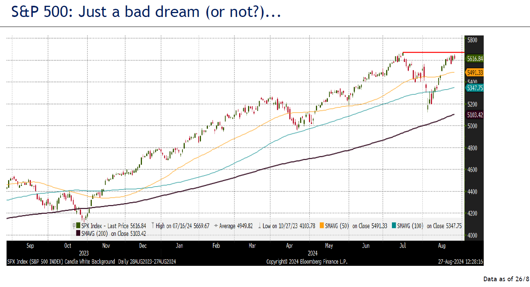The width and height of the screenshot is (530, 287).
Task: Select the orange 5491.33 price tag
Action: pos(475,72)
